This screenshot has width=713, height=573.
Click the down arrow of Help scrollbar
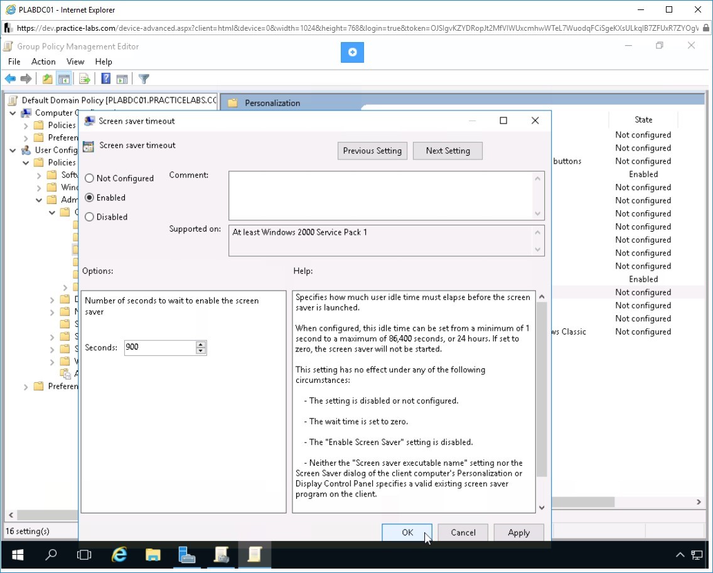coord(542,508)
